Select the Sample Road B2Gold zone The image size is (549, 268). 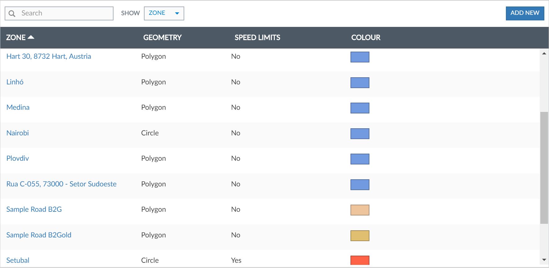[x=39, y=235]
